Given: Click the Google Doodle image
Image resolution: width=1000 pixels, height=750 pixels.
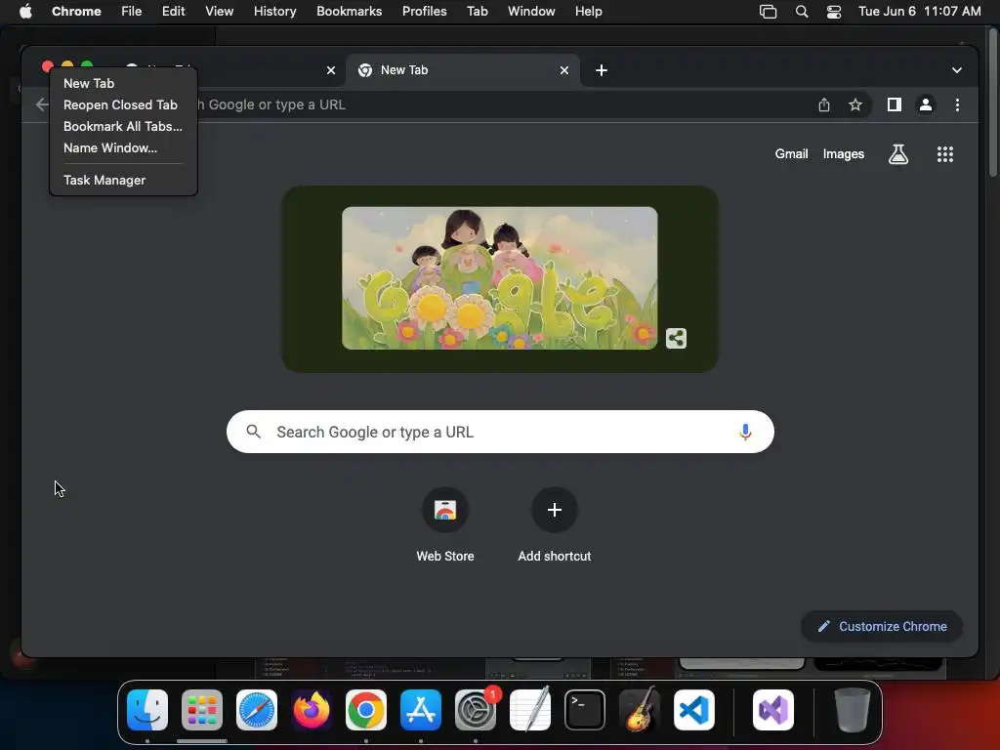Looking at the screenshot, I should click(x=499, y=278).
